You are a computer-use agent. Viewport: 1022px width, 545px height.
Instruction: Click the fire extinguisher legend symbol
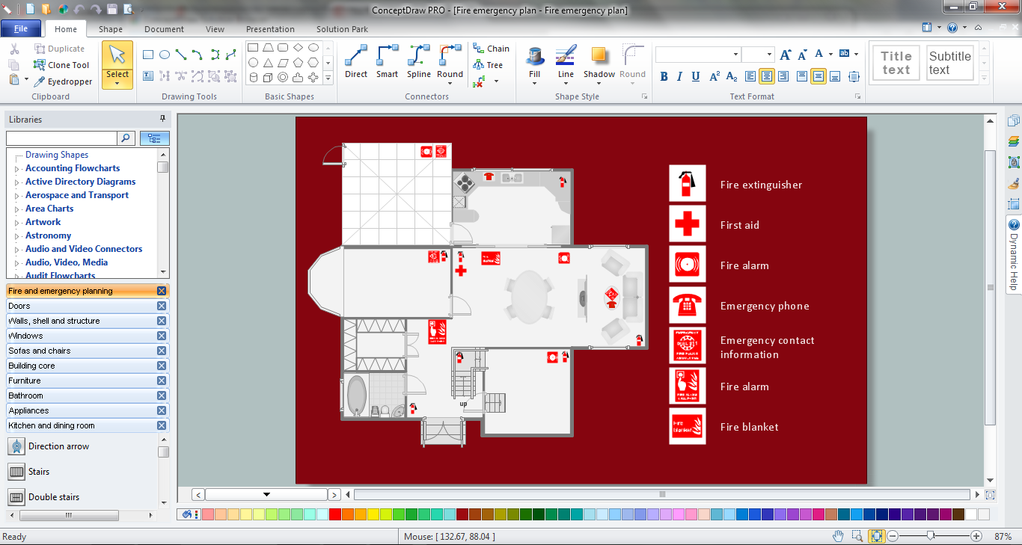(687, 184)
